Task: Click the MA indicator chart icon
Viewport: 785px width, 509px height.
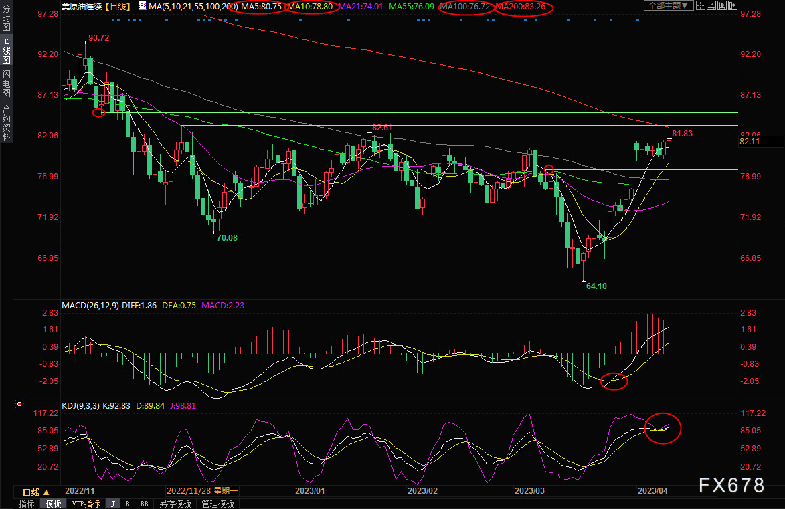Action: [x=143, y=6]
